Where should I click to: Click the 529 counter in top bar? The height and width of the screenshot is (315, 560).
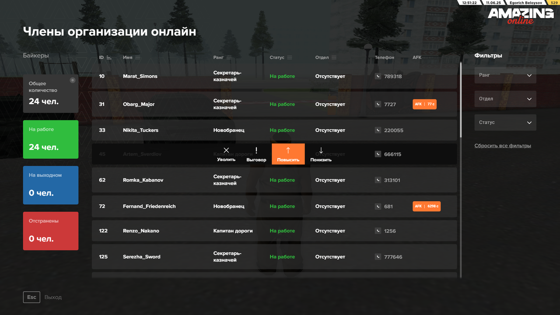[x=554, y=3]
